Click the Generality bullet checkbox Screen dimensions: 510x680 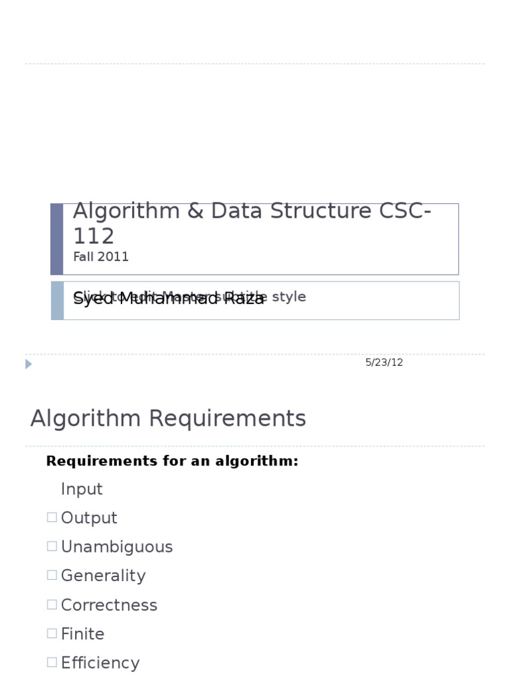(52, 575)
